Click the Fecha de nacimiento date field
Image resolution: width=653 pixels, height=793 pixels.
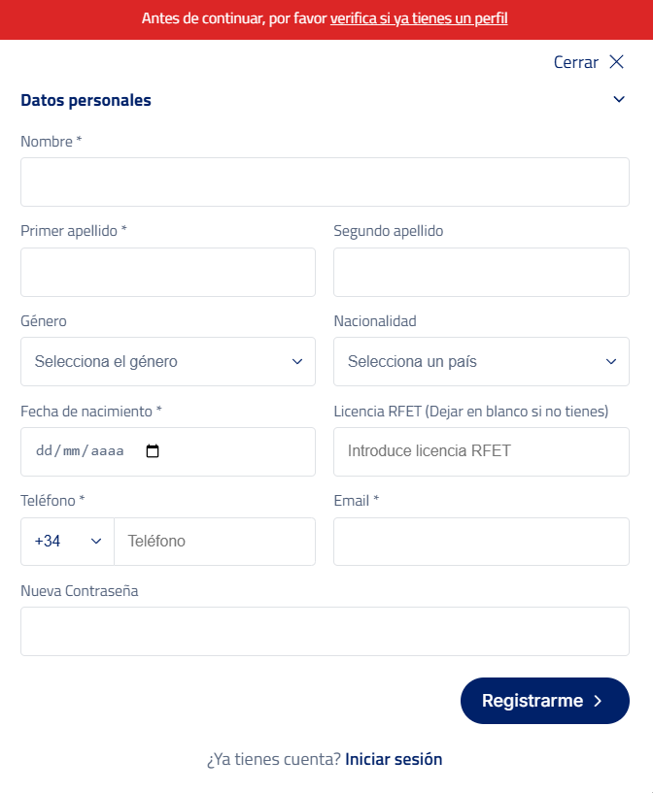83,451
